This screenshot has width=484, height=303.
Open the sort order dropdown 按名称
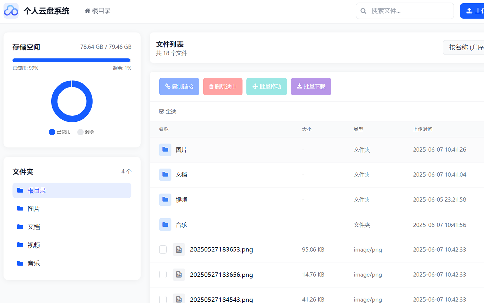coord(466,47)
